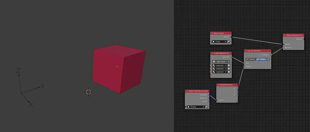Click the Y output socket on Separate Vector
The image size is (310, 132).
click(238, 92)
